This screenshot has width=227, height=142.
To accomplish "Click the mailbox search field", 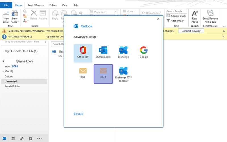I will (x=58, y=44).
